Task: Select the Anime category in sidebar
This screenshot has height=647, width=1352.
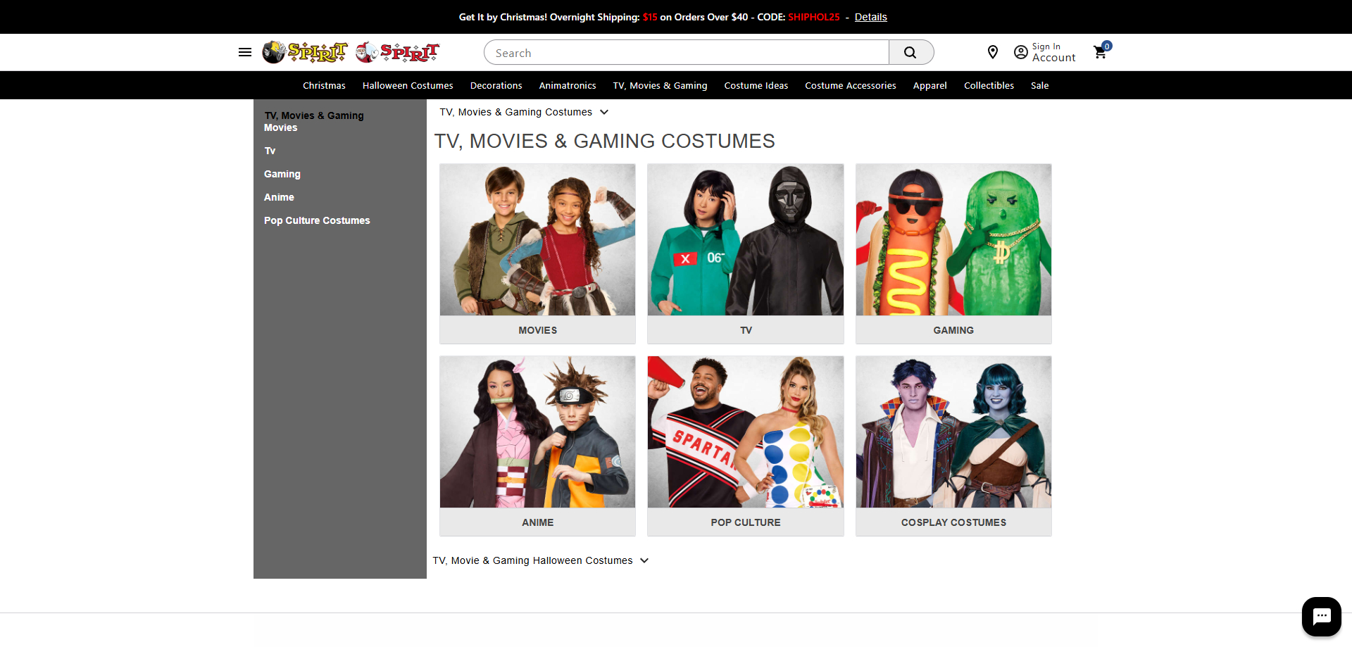Action: click(x=279, y=197)
